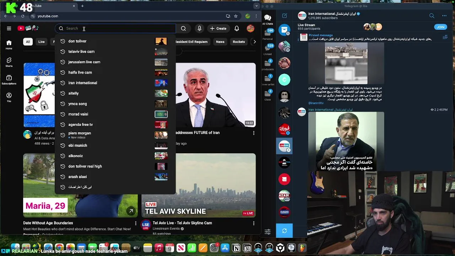
Task: Open the You section in the sidebar
Action: point(9,97)
